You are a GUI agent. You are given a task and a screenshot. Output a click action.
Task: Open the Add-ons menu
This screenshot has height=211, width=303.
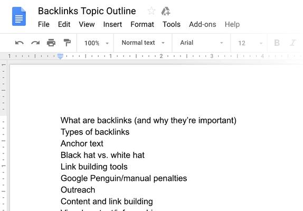[x=203, y=24]
